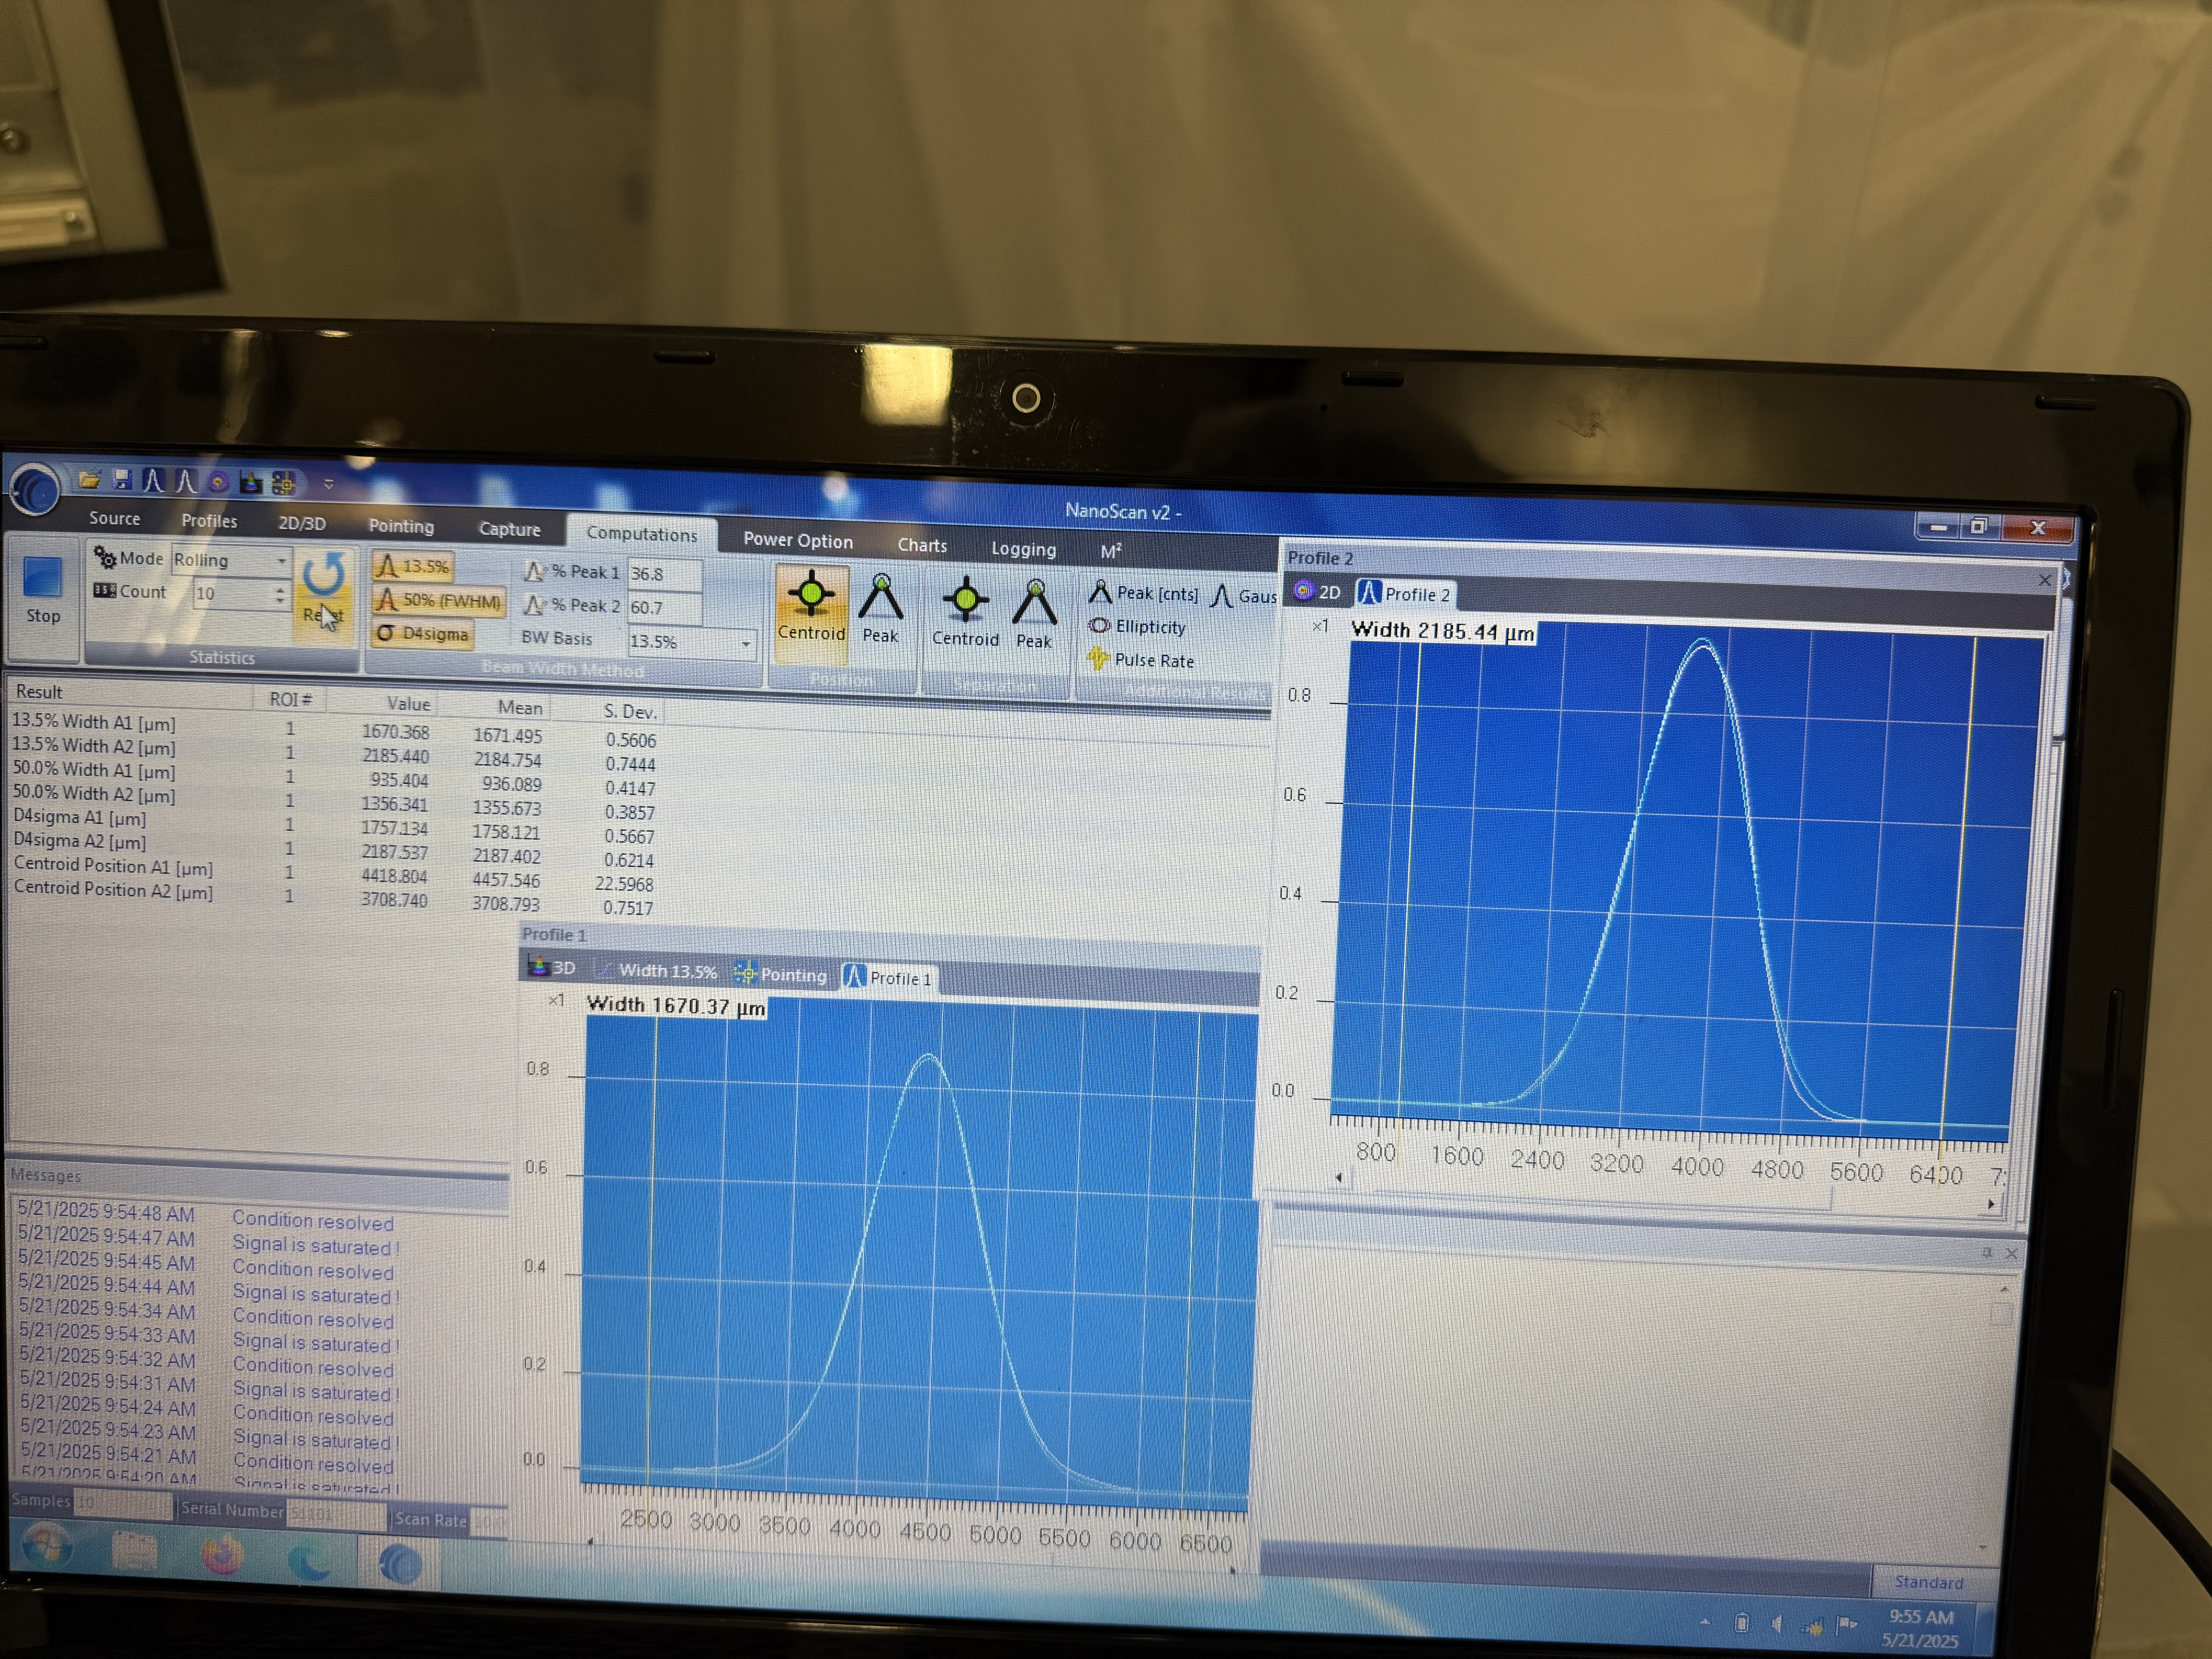2212x1659 pixels.
Task: Switch to the 3D tab in Profile 1 panel
Action: pos(552,967)
